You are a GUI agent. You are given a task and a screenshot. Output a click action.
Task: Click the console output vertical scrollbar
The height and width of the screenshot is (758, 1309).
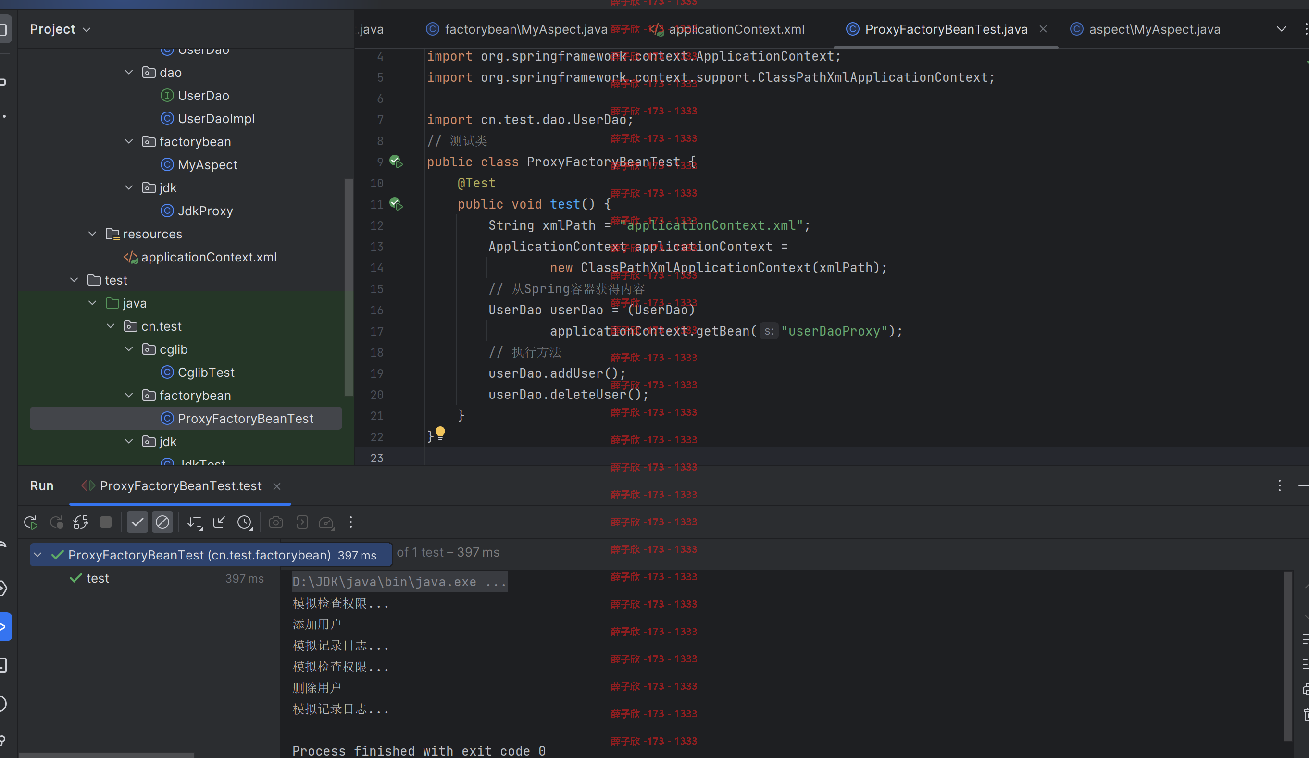point(1288,657)
